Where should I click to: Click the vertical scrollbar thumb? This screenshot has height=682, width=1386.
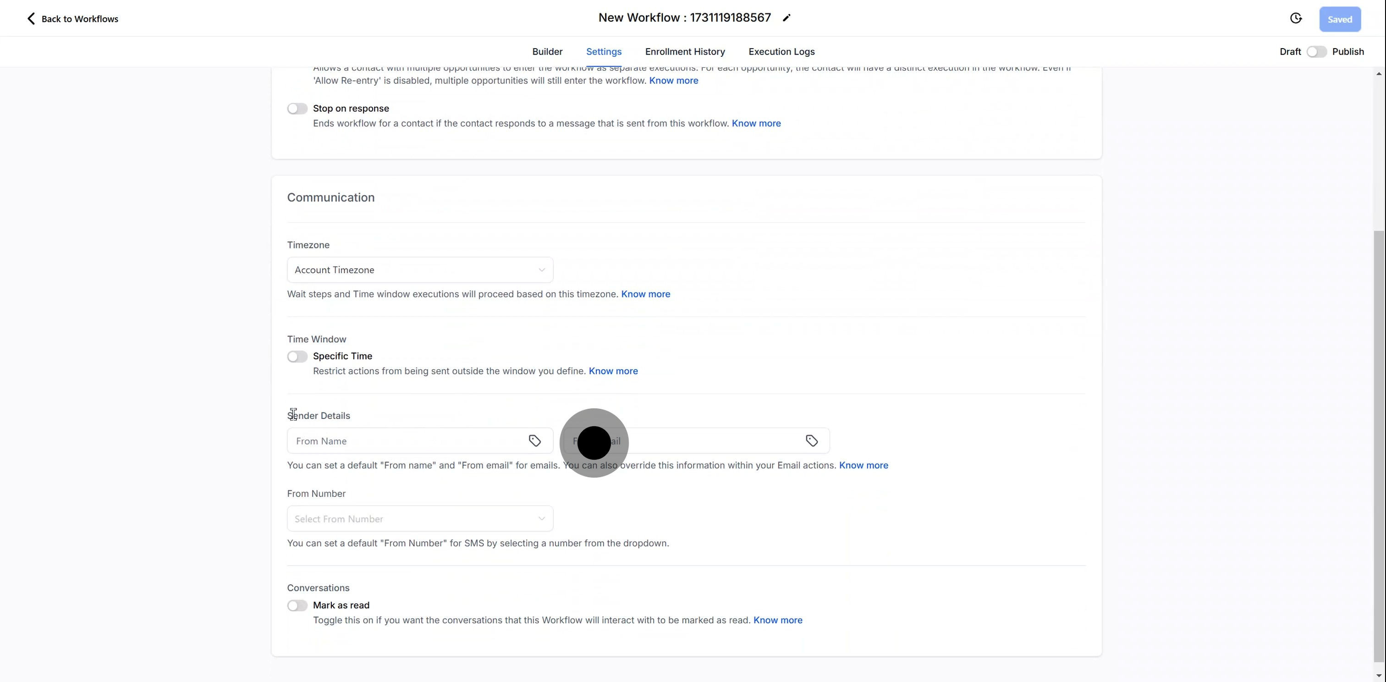pyautogui.click(x=1379, y=446)
